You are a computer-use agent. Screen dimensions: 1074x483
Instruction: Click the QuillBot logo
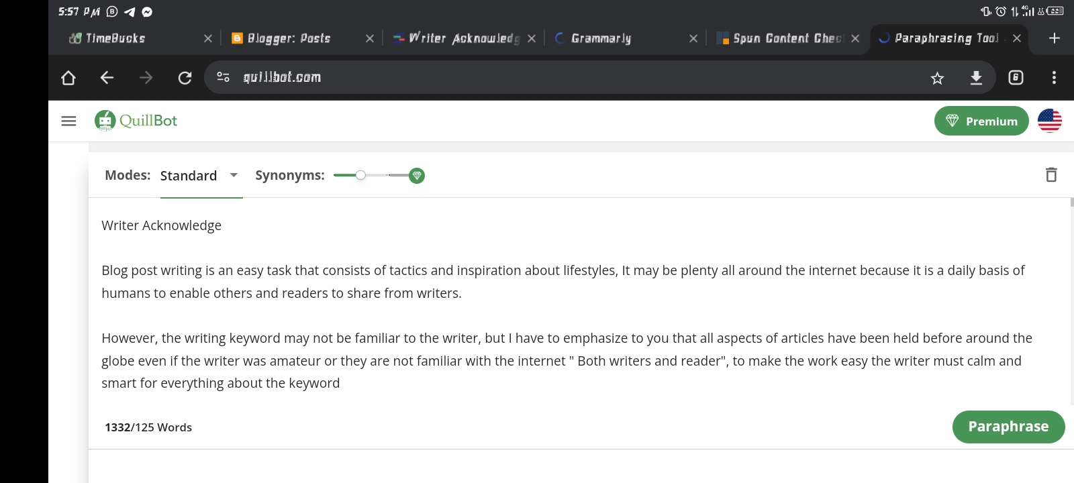(136, 121)
